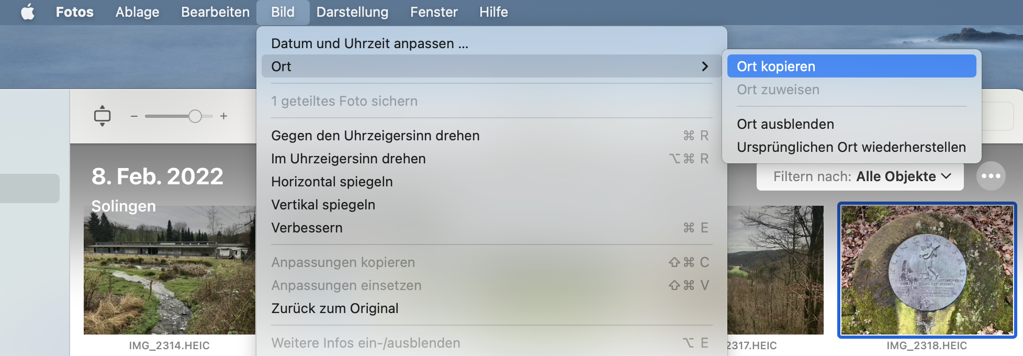Select Ursprünglichen Ort wiederherstellen

[x=851, y=147]
